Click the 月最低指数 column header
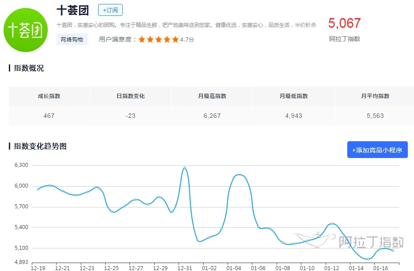 click(x=294, y=96)
